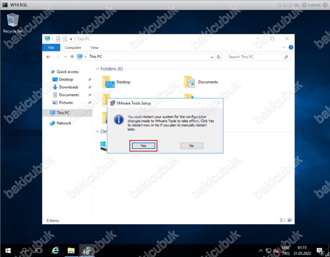Open the clock showing 01:15

tap(302, 251)
